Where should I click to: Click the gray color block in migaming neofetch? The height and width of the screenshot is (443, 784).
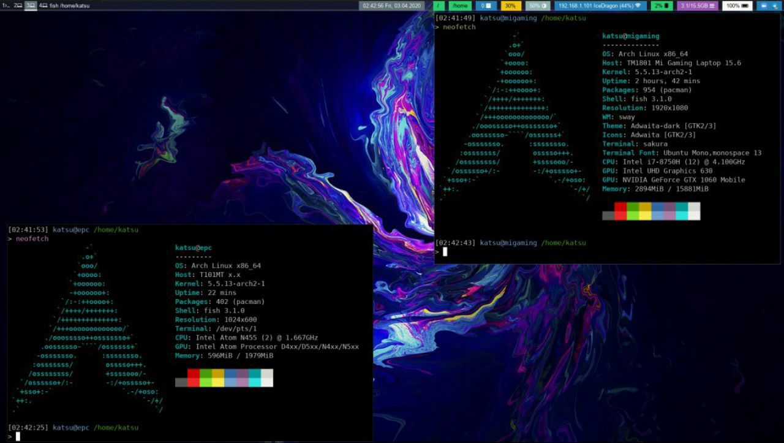pyautogui.click(x=608, y=215)
